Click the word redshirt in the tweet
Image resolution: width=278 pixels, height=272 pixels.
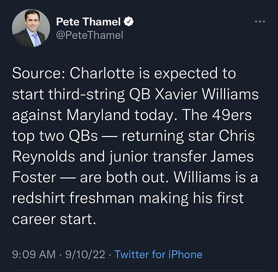(39, 198)
